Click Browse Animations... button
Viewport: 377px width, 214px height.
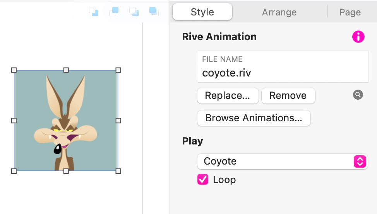coord(254,118)
